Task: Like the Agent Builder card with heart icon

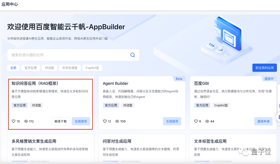Action: click(105, 121)
